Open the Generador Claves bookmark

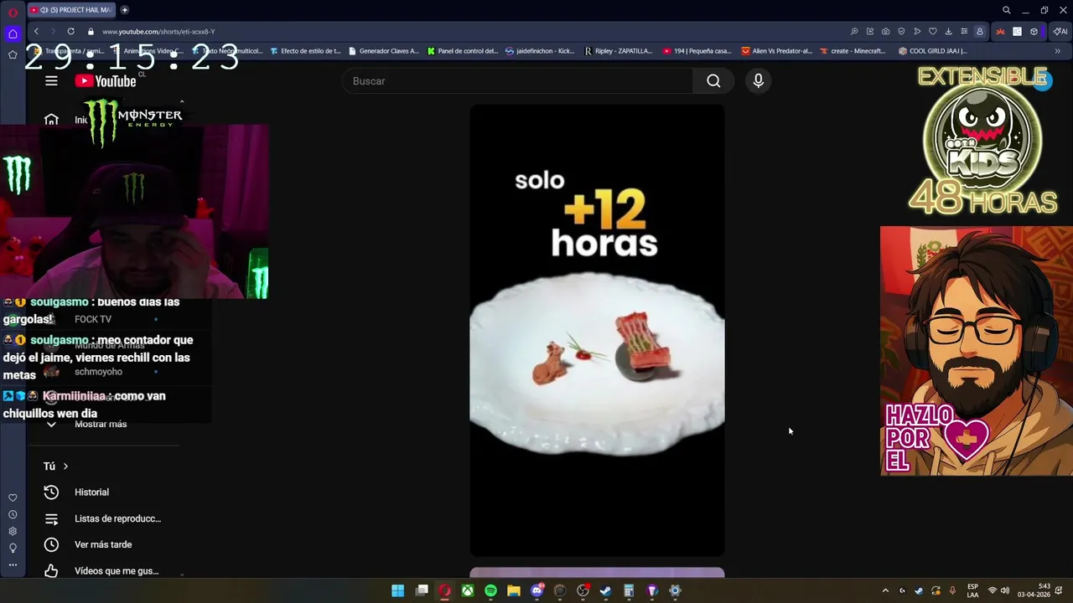point(383,51)
